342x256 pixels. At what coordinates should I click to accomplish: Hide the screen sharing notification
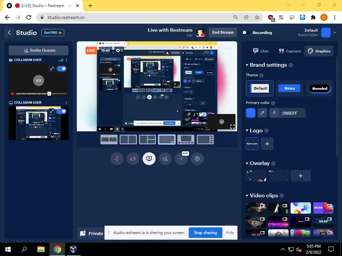coord(230,232)
